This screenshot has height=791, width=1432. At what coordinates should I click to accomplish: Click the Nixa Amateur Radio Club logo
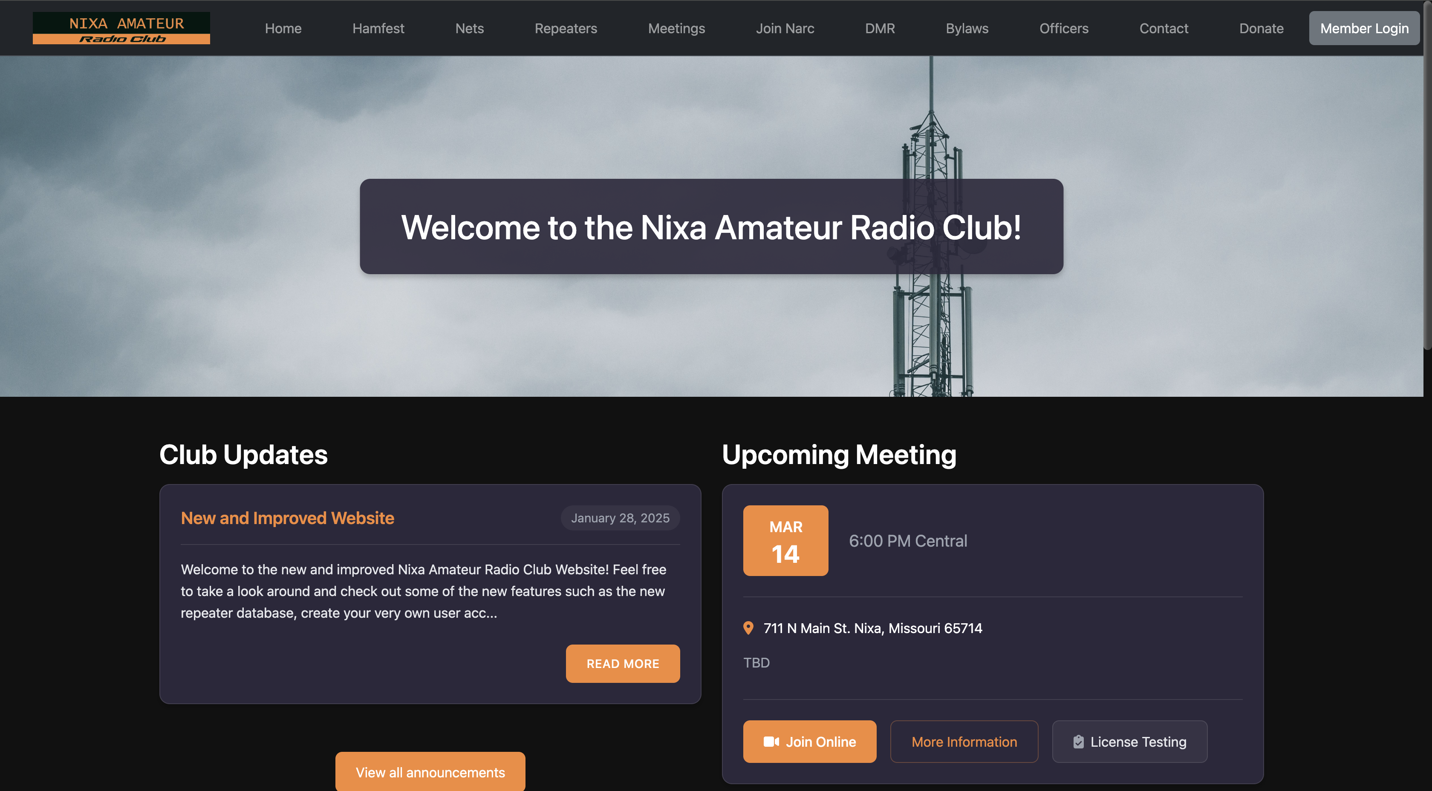tap(121, 28)
